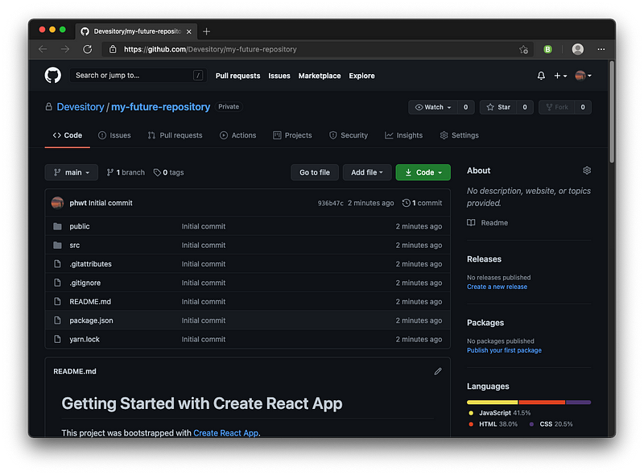Click the Fork button
The image size is (644, 475).
tap(557, 107)
